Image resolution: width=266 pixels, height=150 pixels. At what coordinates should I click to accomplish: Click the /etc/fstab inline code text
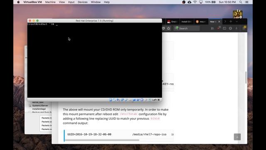pyautogui.click(x=128, y=114)
